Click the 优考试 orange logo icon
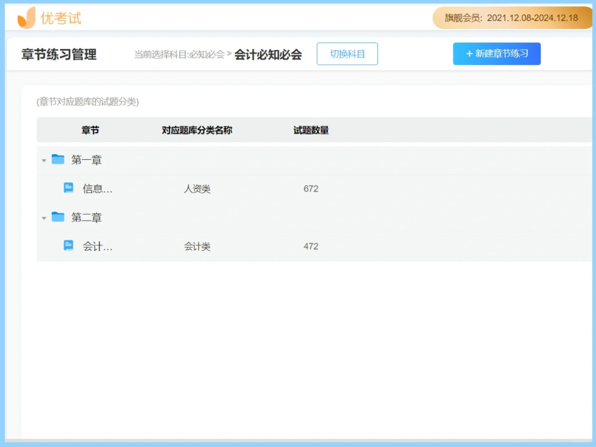Image resolution: width=596 pixels, height=447 pixels. click(x=25, y=17)
